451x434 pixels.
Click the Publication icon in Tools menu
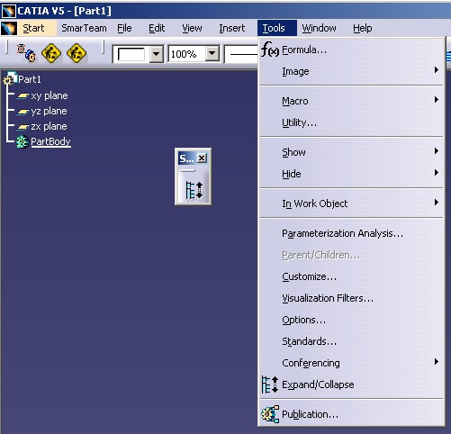pos(270,414)
